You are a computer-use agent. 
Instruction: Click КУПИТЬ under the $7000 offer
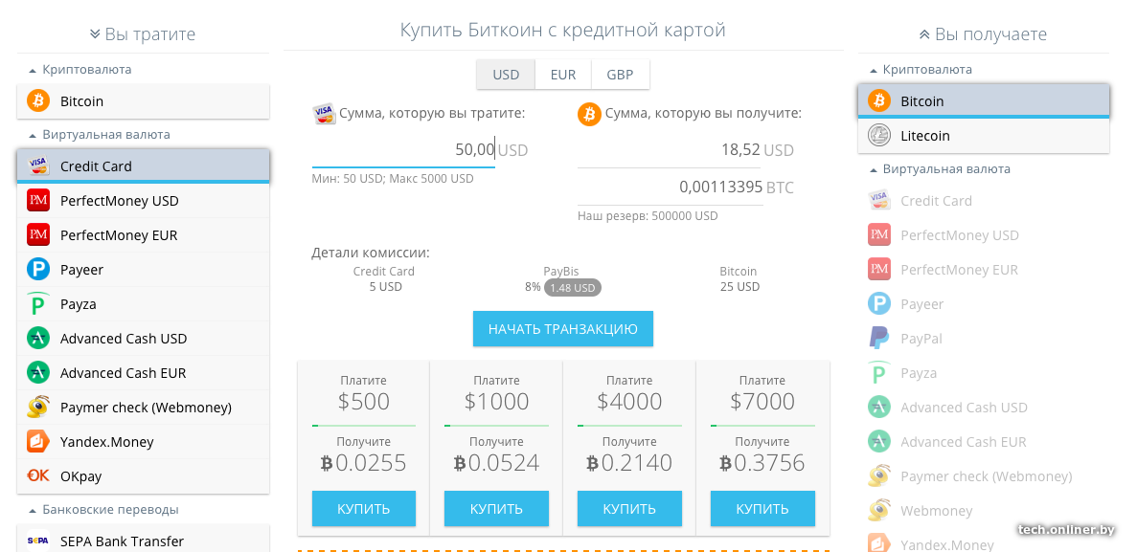click(x=762, y=509)
